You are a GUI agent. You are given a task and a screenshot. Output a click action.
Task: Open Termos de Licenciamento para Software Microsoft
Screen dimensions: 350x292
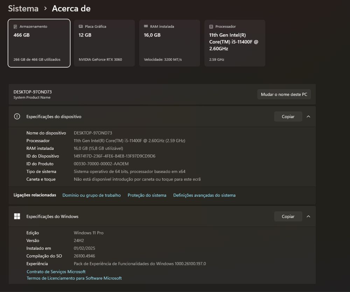[x=74, y=278]
